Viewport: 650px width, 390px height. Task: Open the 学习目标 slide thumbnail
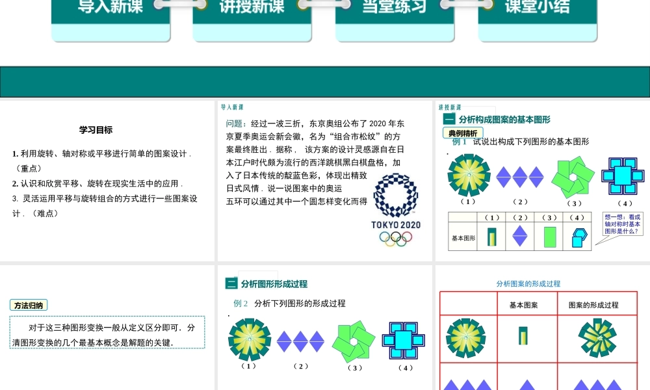pos(107,181)
